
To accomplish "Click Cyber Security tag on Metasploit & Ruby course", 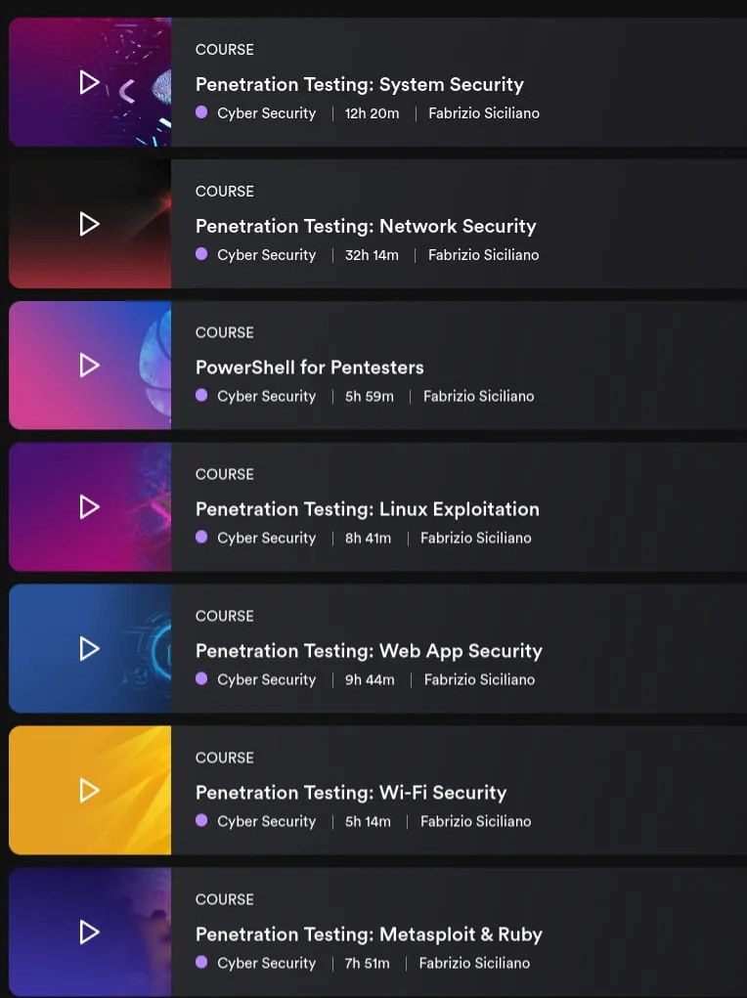I will coord(266,964).
